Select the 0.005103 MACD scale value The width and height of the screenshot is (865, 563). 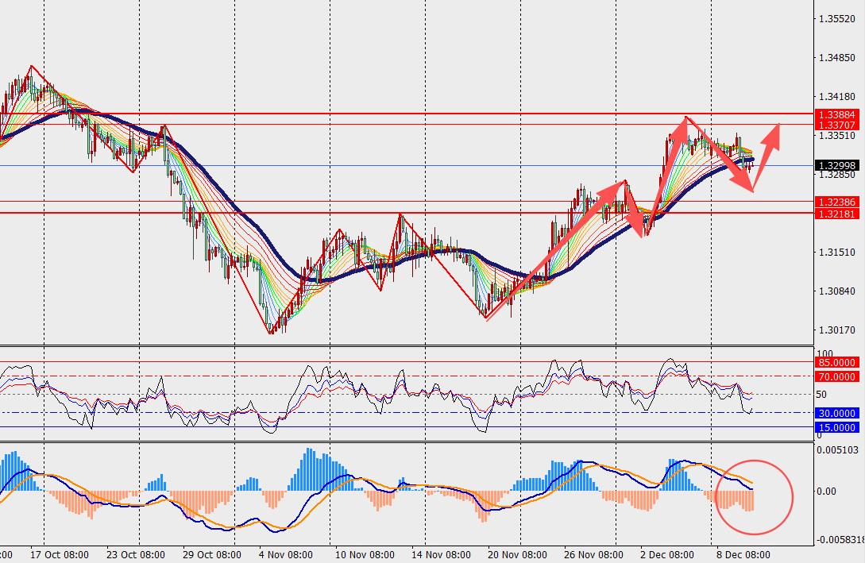click(839, 449)
